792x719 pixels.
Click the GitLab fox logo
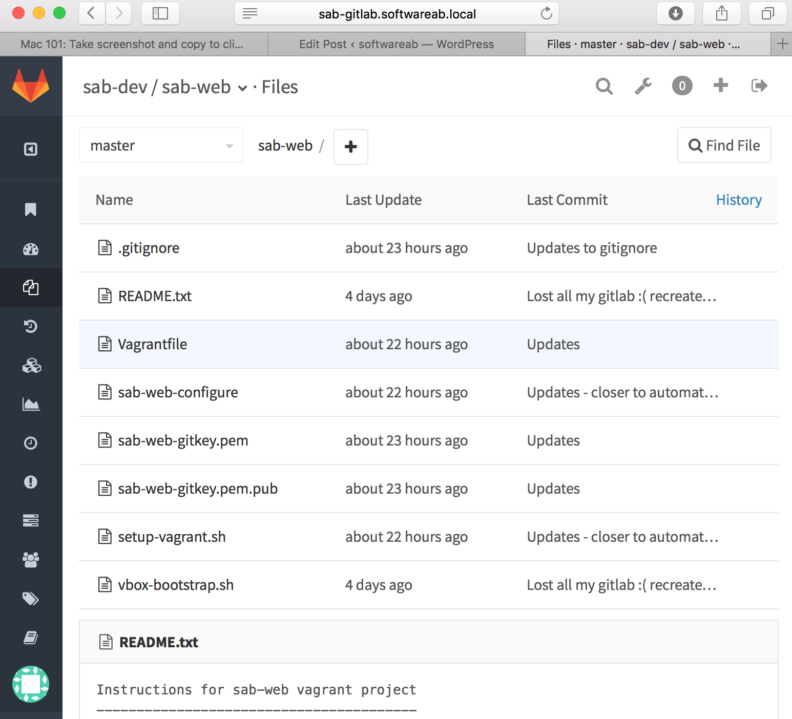[31, 86]
